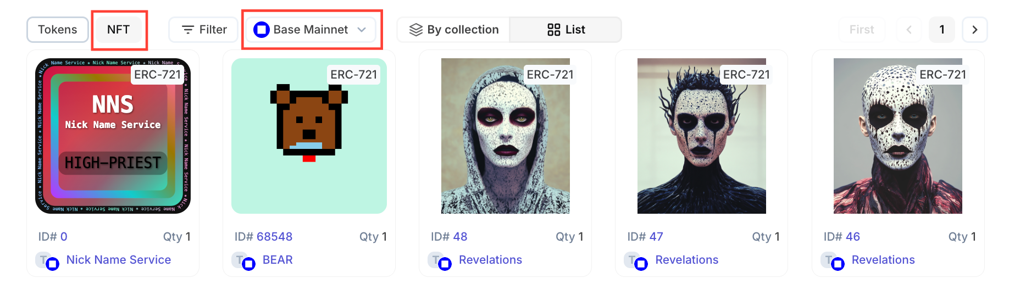Expand the Base Mainnet network dropdown

362,30
